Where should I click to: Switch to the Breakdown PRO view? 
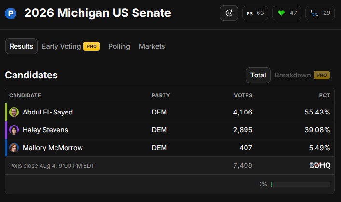[x=302, y=76]
